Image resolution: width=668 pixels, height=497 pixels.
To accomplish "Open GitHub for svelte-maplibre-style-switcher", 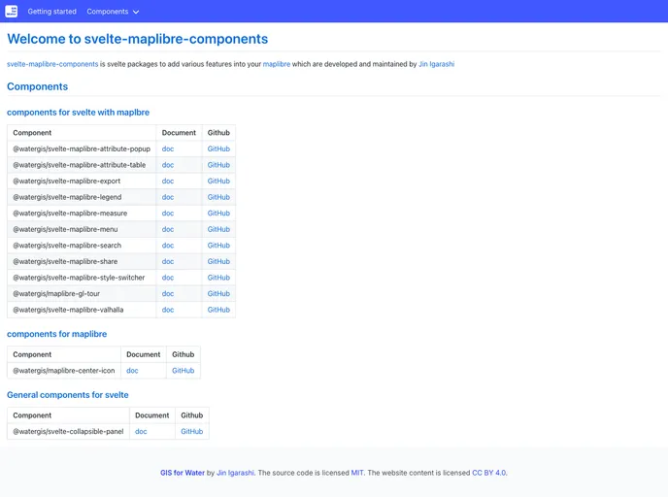I will 218,278.
